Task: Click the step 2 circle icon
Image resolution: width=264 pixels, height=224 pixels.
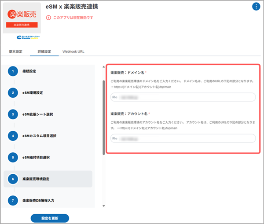Action: pyautogui.click(x=13, y=93)
